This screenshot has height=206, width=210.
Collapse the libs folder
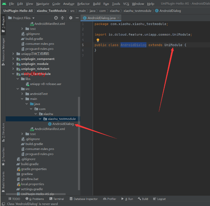point(18,79)
